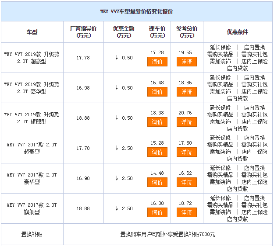Click the 参考总价 column header
This screenshot has height=246, width=274.
tap(187, 32)
